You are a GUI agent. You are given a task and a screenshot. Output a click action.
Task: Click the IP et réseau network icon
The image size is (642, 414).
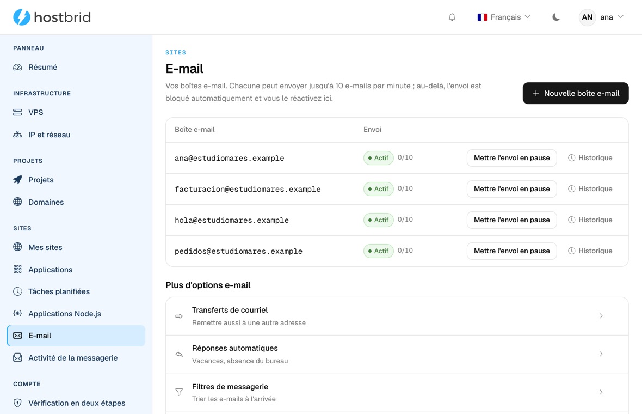(17, 135)
